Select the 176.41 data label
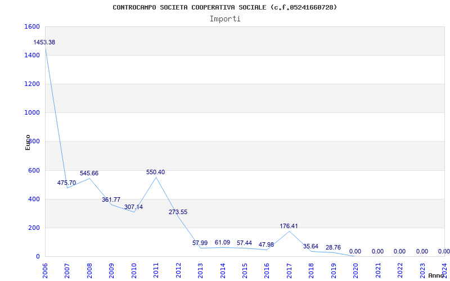This screenshot has width=450, height=281. (x=289, y=226)
